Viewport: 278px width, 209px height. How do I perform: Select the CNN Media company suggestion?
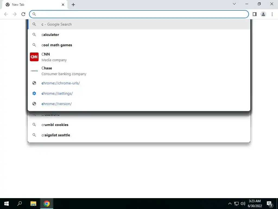[x=139, y=57]
